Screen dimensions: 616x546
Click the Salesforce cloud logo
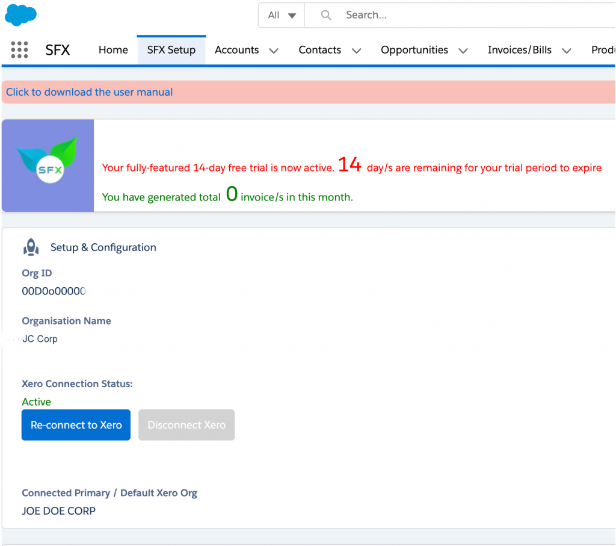pos(21,15)
